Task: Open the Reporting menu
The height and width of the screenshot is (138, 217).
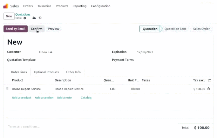Action: (80, 6)
